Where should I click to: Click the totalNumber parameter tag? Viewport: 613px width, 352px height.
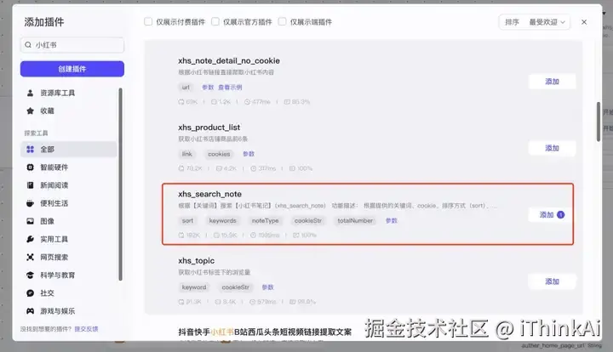[355, 220]
